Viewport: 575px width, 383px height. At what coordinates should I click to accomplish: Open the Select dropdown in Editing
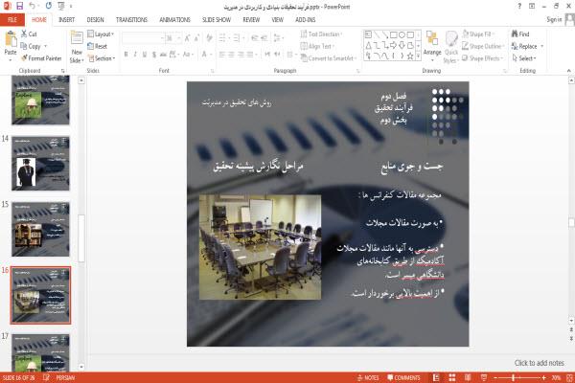[x=524, y=58]
